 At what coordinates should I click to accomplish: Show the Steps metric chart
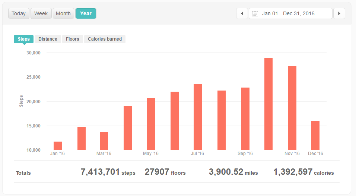click(x=24, y=39)
